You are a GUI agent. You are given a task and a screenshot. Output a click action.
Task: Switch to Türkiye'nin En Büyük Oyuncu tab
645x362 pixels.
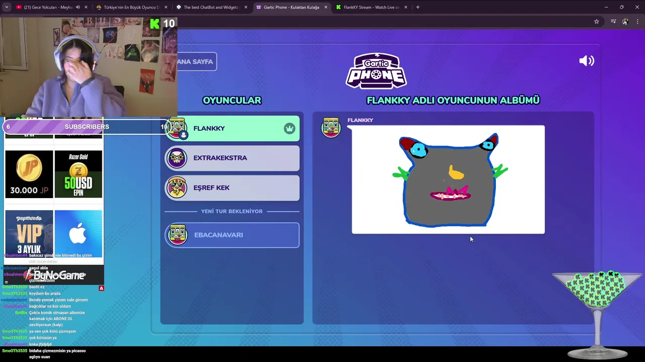point(132,7)
